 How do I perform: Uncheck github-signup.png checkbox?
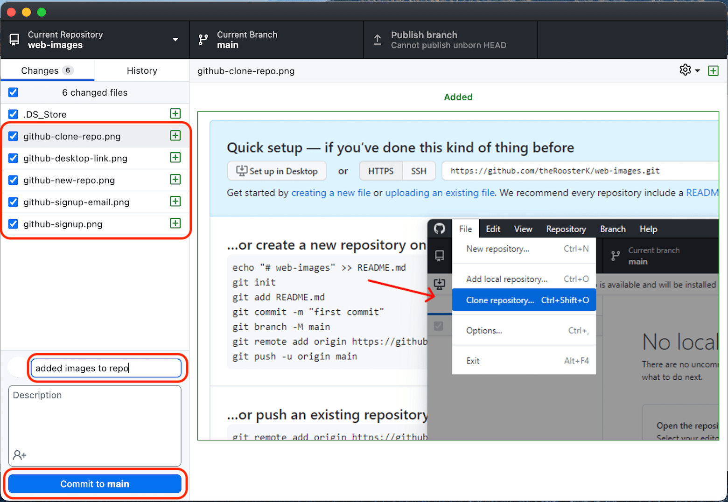(x=13, y=224)
